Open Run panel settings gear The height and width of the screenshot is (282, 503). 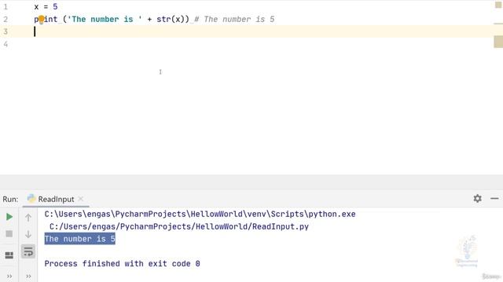point(478,198)
